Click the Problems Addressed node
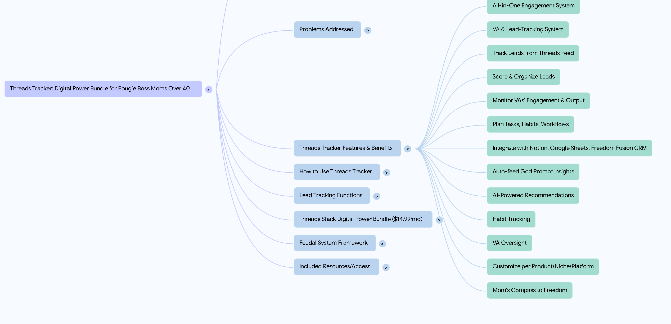This screenshot has height=324, width=671. 327,30
